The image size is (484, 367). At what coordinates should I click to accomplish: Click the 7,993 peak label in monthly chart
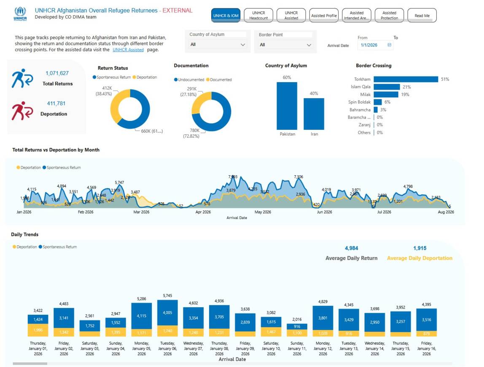233,177
